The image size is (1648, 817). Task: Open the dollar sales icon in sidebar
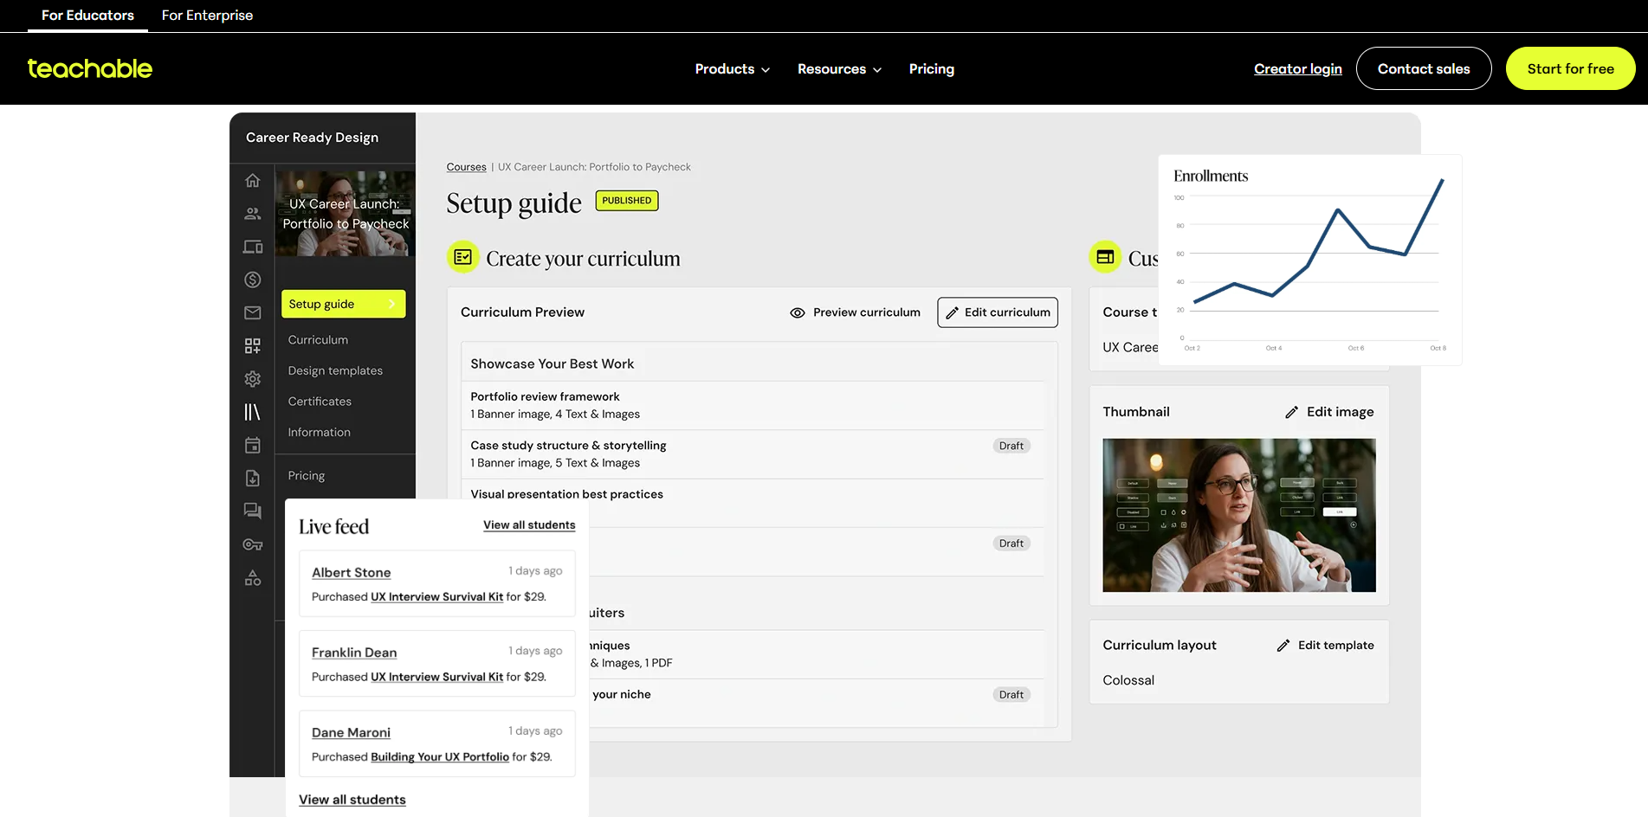(x=252, y=280)
